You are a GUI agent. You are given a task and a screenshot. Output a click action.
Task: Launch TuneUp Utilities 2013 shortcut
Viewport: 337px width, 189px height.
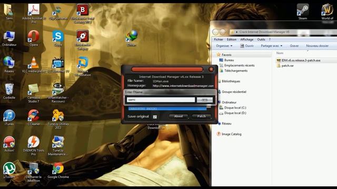click(x=58, y=119)
